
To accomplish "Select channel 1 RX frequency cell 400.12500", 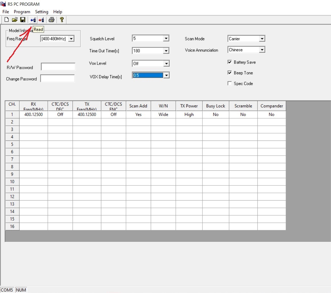I will pos(34,114).
